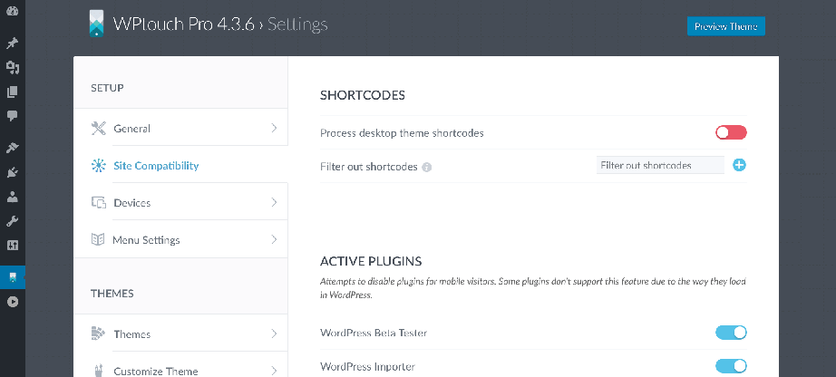
Task: Enable Process desktop theme shortcodes toggle
Action: pos(731,132)
